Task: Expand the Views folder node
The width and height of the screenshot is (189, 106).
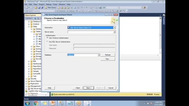Action: (31, 47)
